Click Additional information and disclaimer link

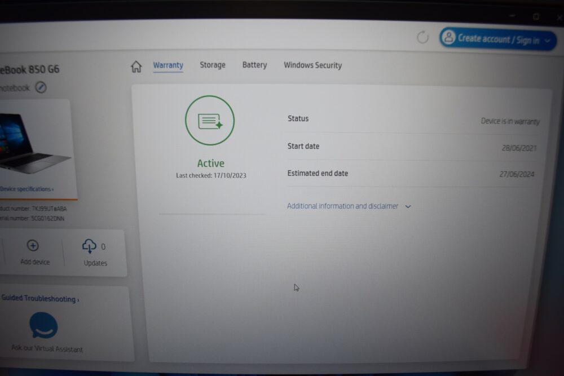tap(342, 206)
